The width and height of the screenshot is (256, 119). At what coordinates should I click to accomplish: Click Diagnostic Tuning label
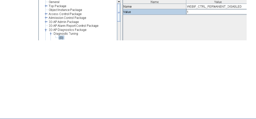(66, 34)
